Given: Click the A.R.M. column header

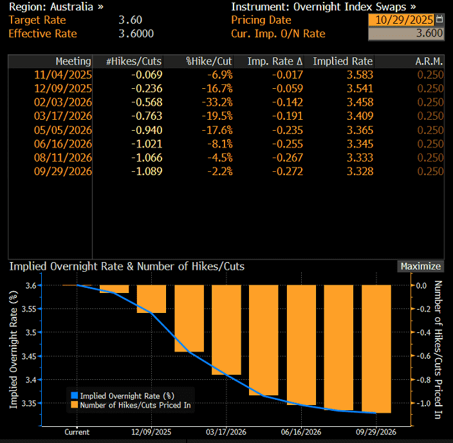Looking at the screenshot, I should [429, 62].
